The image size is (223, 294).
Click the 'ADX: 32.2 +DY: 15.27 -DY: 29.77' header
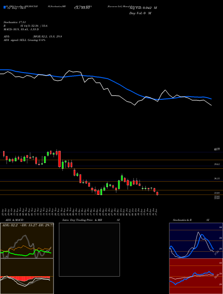pos(27,225)
